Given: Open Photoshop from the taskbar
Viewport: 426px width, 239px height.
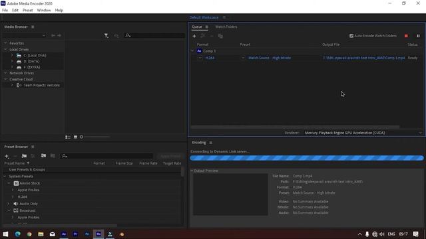Looking at the screenshot, I should (87, 234).
